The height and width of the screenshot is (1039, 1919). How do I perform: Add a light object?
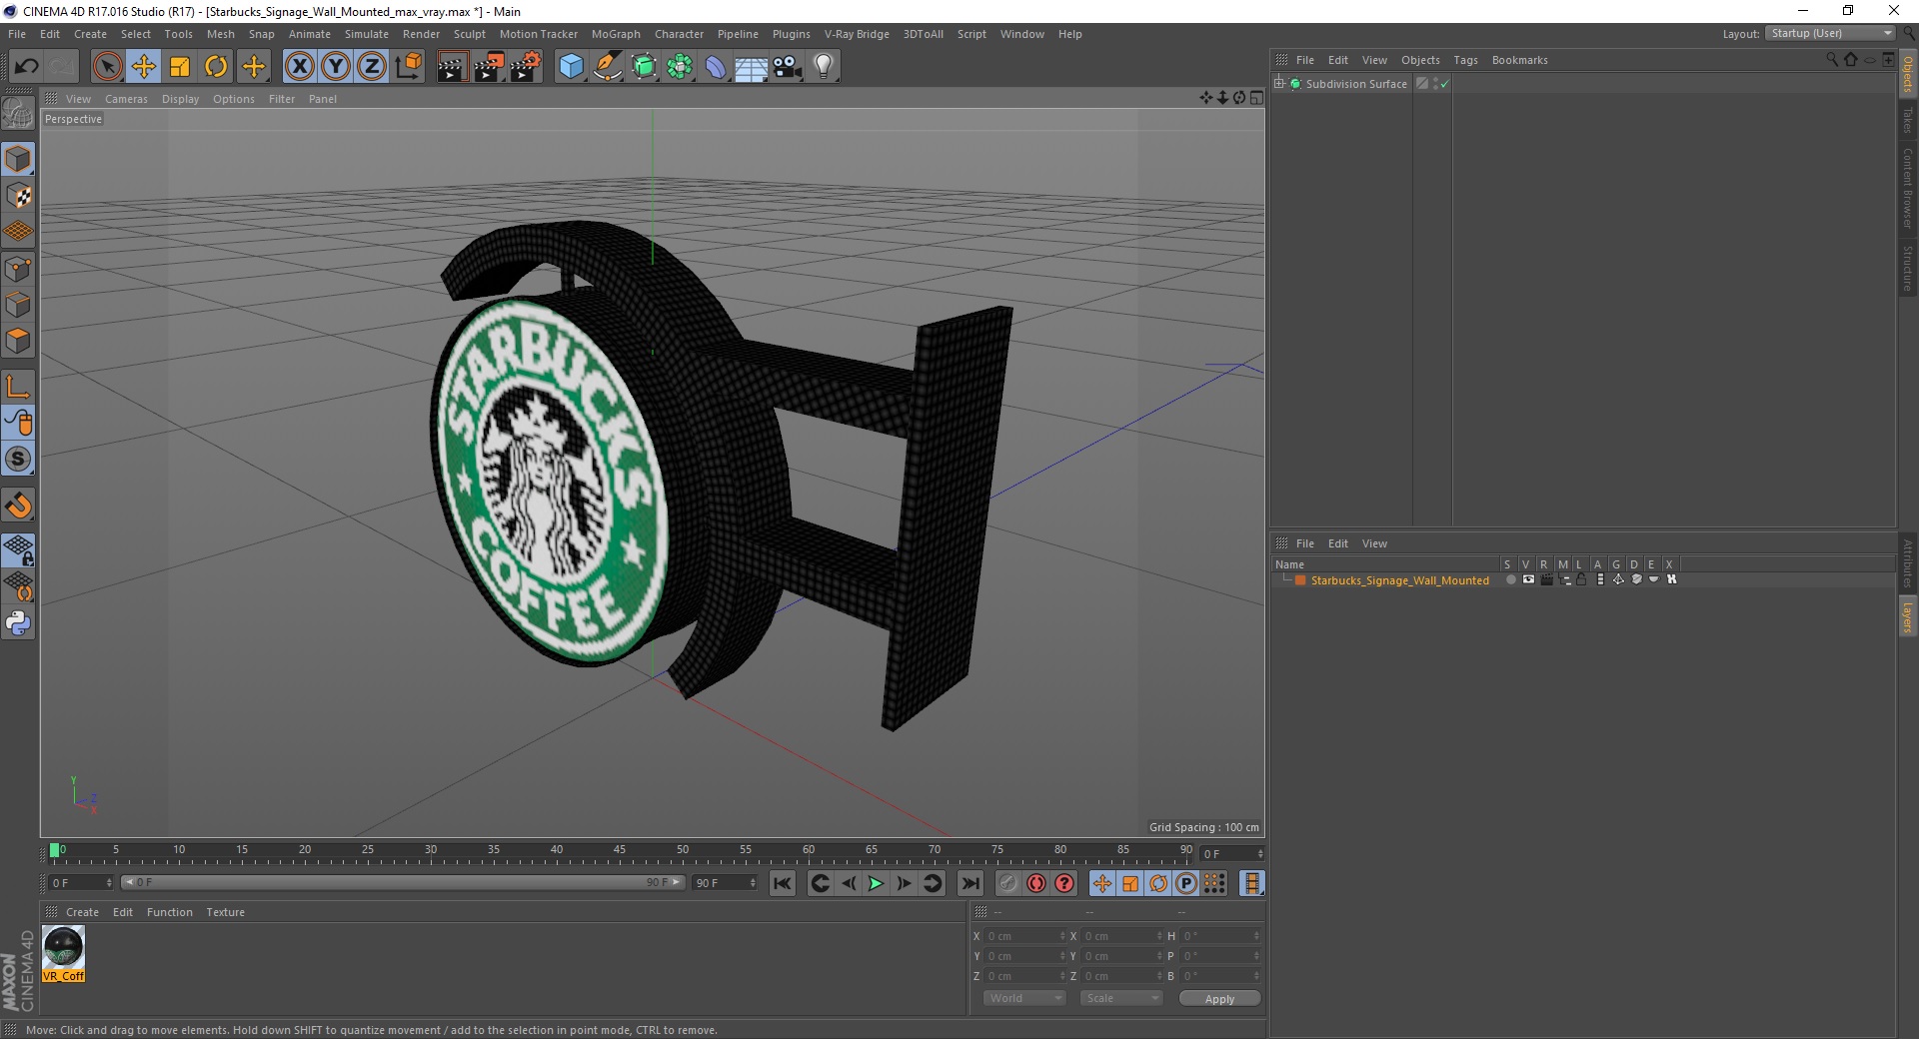(824, 67)
